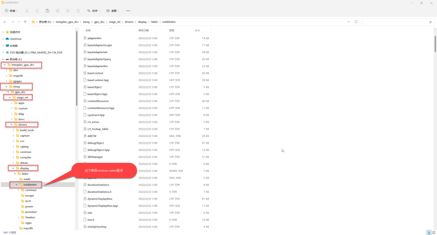
Task: Expand the 此电脑 chevron
Action: 3,46
